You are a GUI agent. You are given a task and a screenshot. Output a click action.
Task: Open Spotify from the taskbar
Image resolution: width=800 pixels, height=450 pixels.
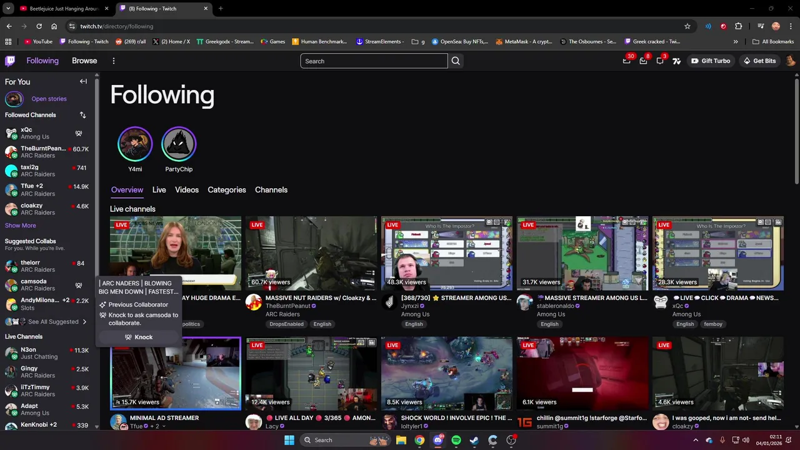456,440
